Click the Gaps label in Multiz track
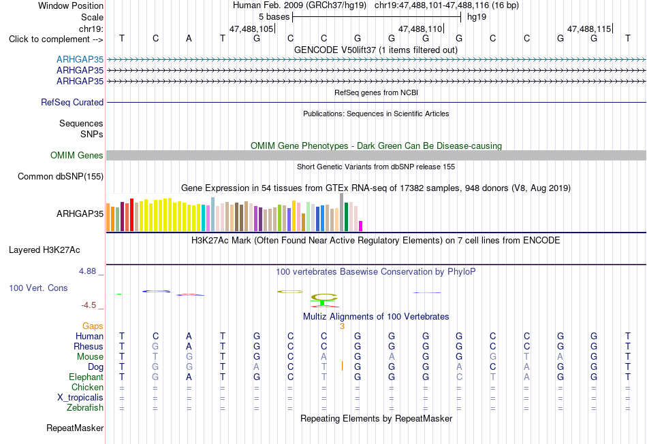 [93, 326]
